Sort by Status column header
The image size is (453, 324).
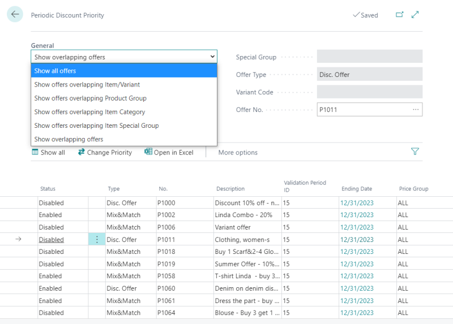point(48,189)
